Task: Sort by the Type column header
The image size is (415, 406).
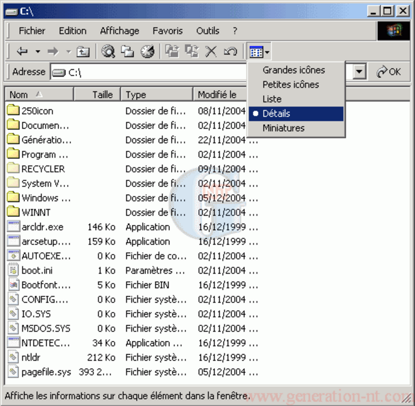Action: [157, 94]
